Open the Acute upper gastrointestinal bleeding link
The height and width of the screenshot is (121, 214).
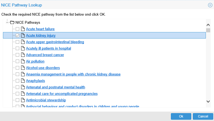pos(55,42)
